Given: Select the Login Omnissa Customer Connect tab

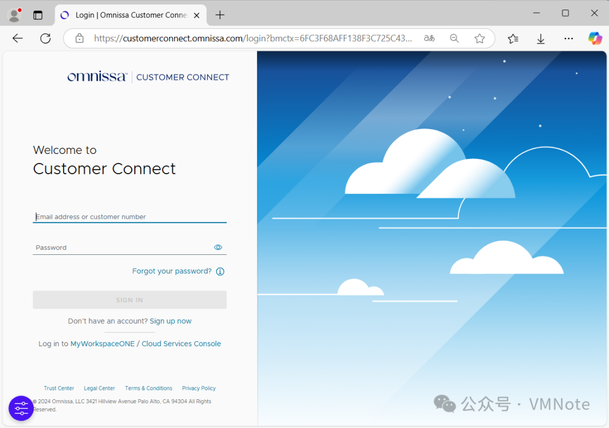Looking at the screenshot, I should click(131, 15).
